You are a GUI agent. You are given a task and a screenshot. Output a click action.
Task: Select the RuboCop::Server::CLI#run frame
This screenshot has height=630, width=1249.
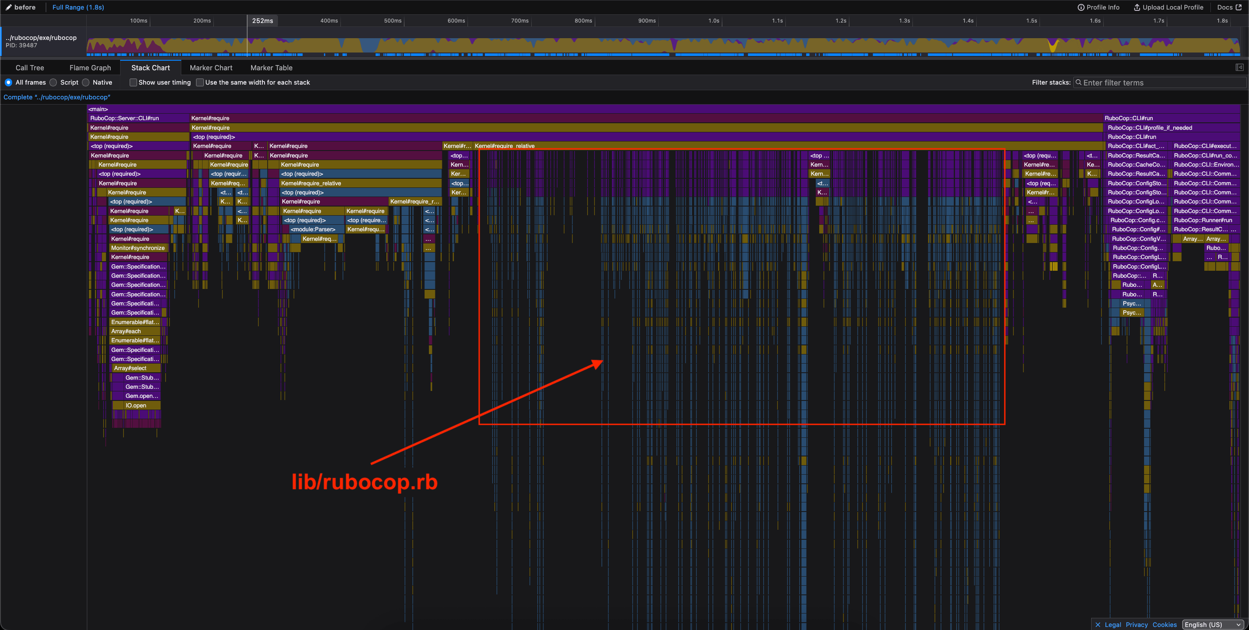point(139,118)
